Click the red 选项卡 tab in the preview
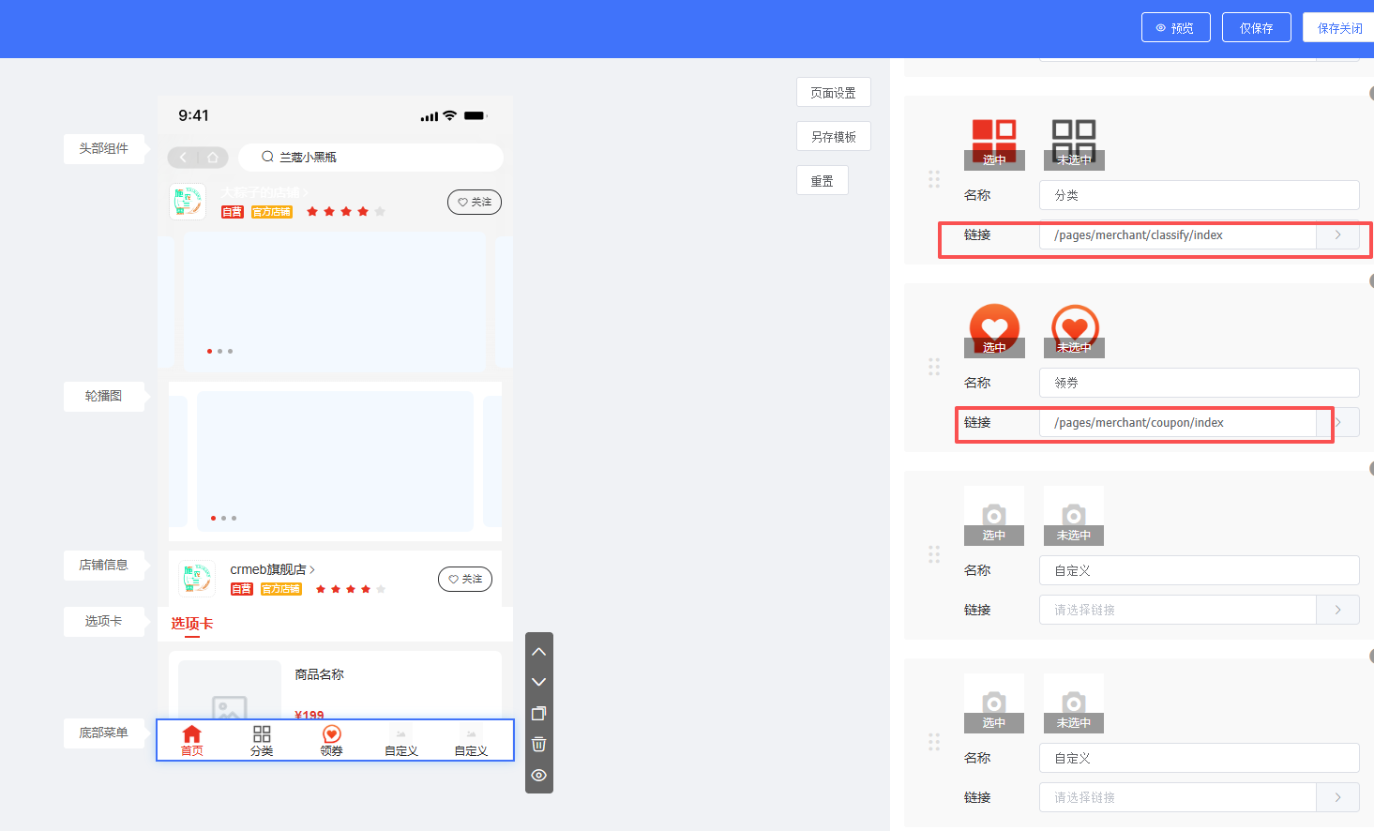 [192, 624]
